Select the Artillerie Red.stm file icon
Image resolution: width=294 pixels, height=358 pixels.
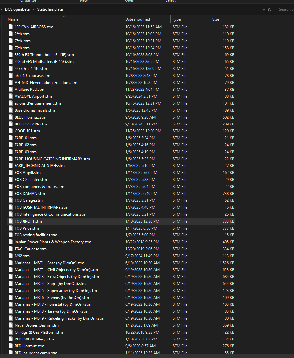10,89
